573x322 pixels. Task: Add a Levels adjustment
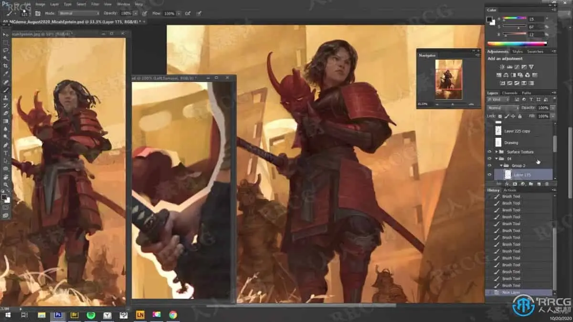[x=509, y=67]
